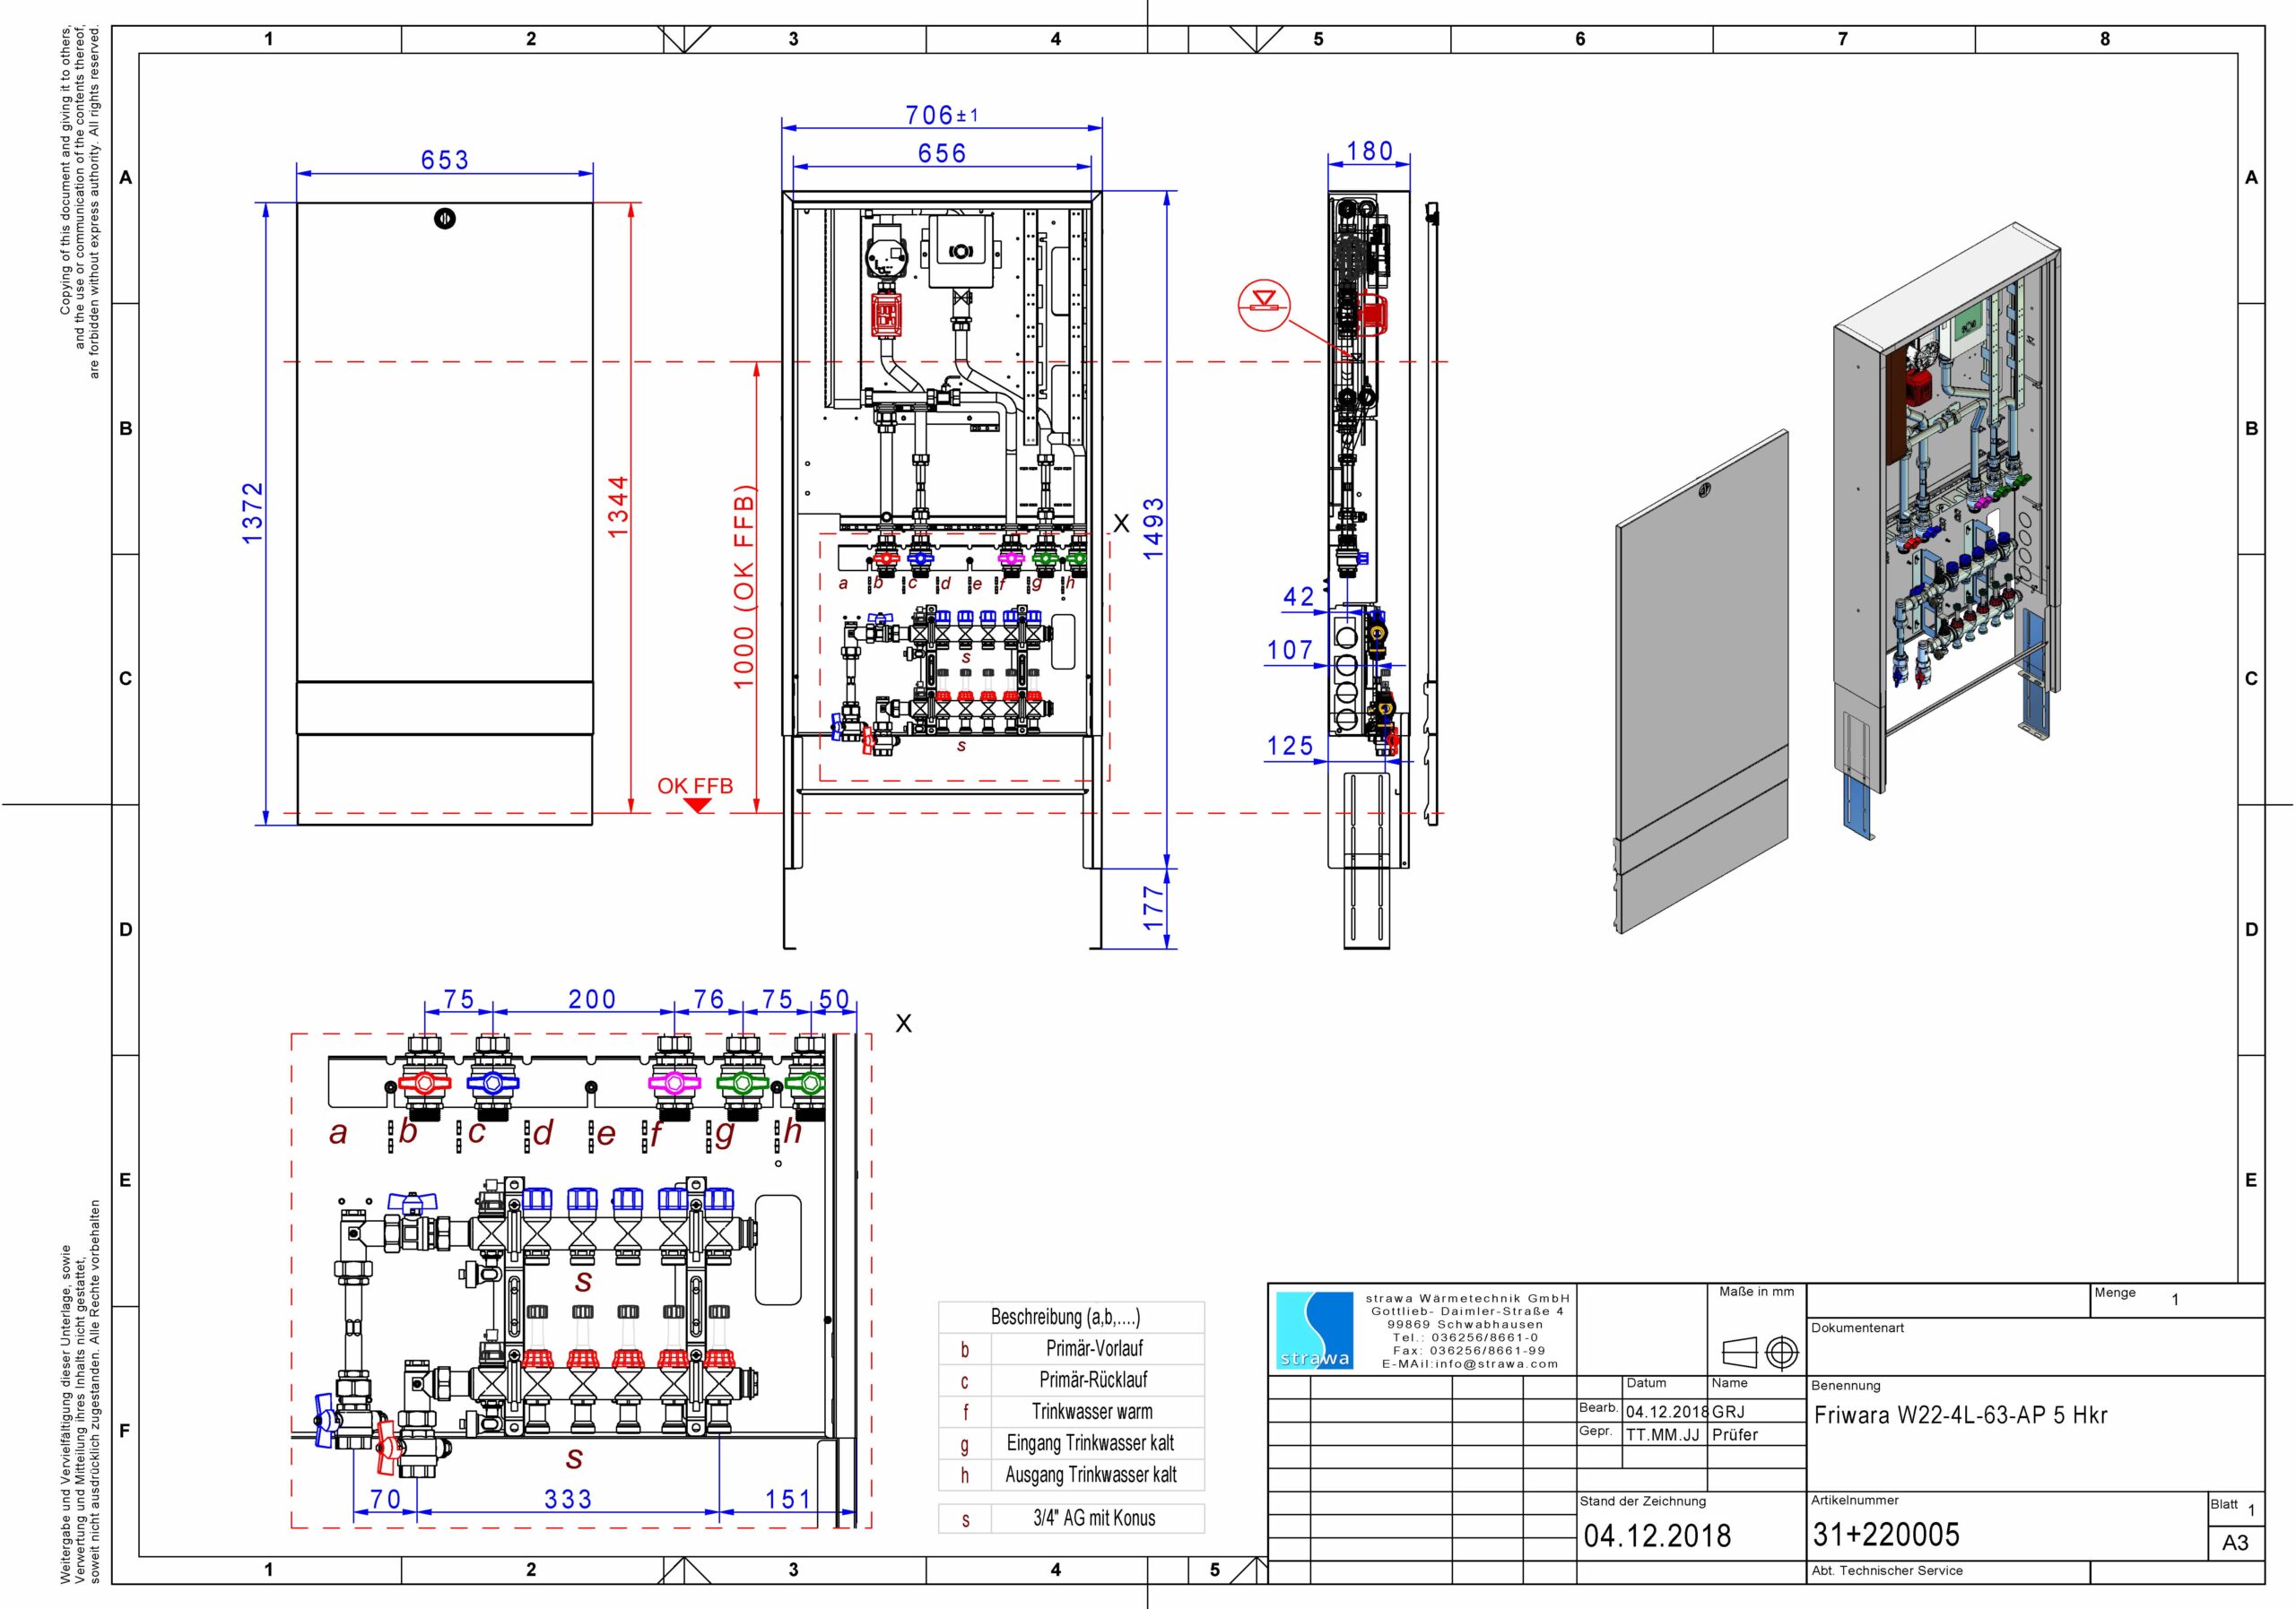This screenshot has width=2296, height=1609.
Task: Click the isometric door panel view
Action: pos(1702,681)
